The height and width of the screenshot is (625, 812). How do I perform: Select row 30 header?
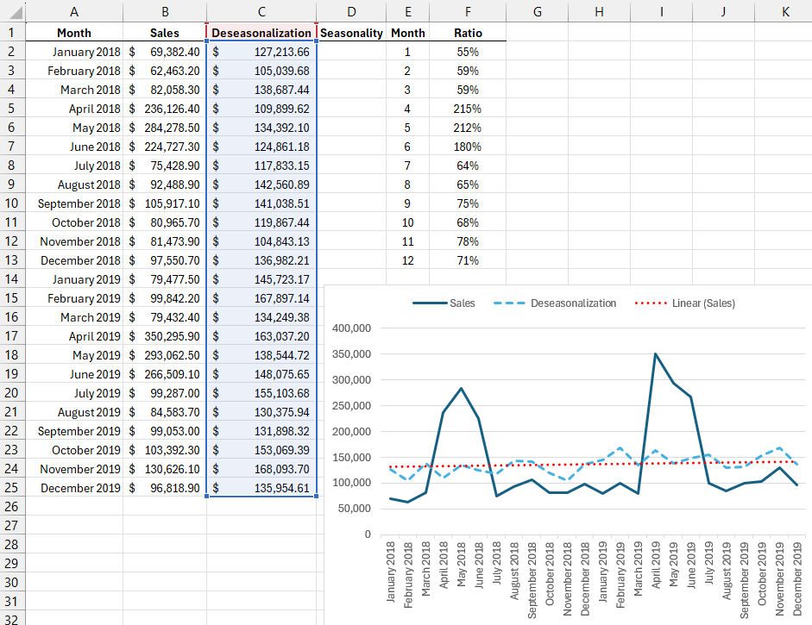pos(12,583)
